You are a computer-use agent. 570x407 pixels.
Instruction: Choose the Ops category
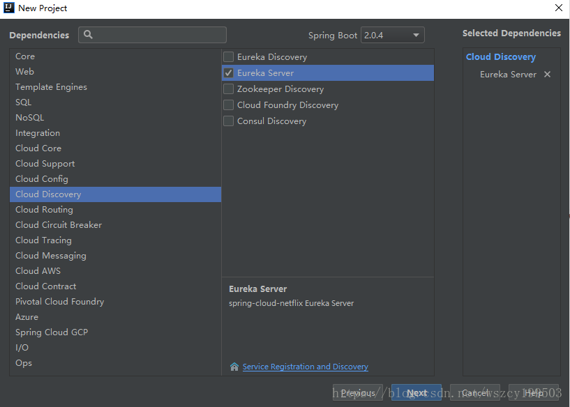115,363
